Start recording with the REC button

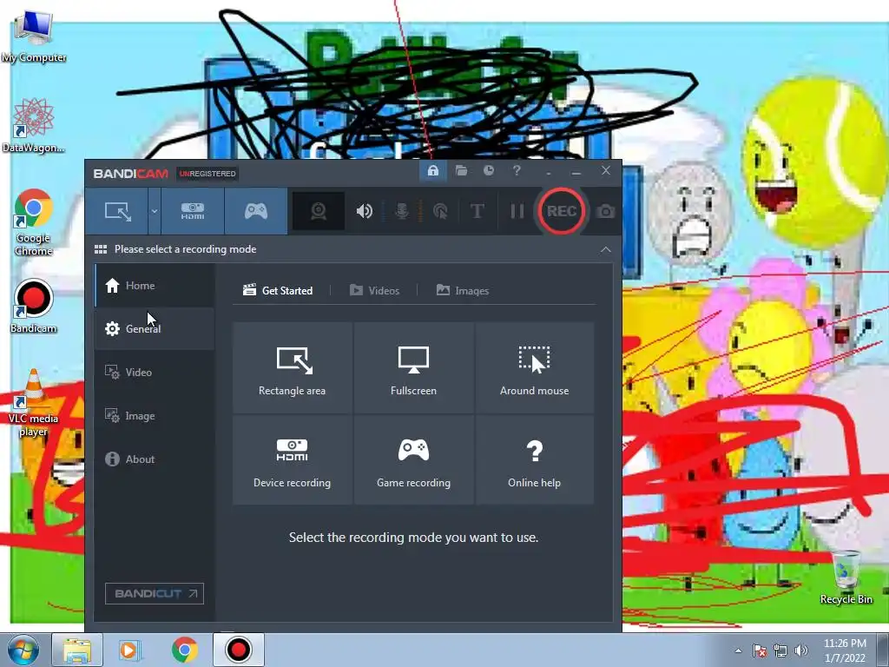(562, 211)
